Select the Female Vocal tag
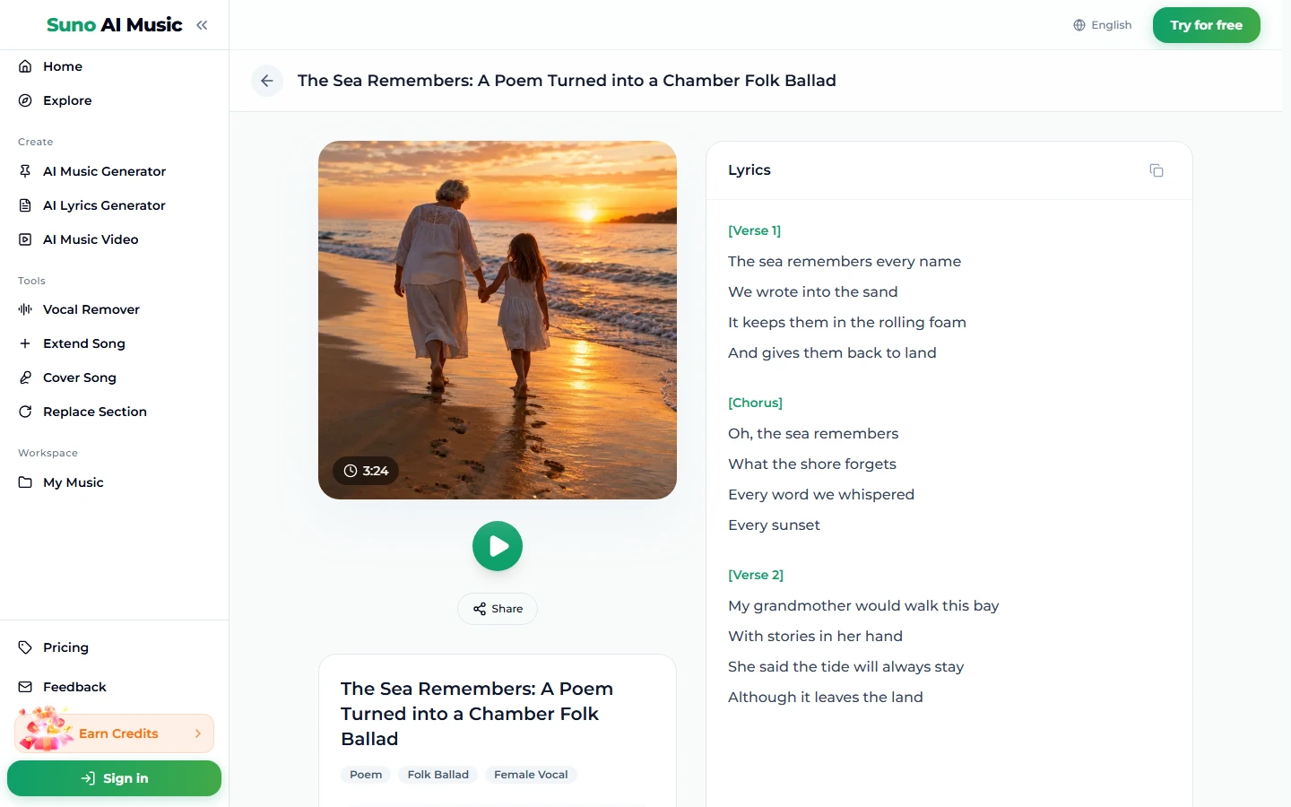 coord(531,775)
